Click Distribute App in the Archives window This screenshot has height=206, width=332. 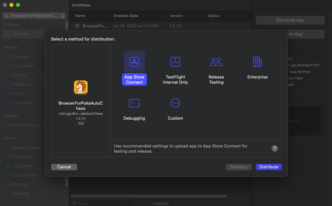(290, 20)
